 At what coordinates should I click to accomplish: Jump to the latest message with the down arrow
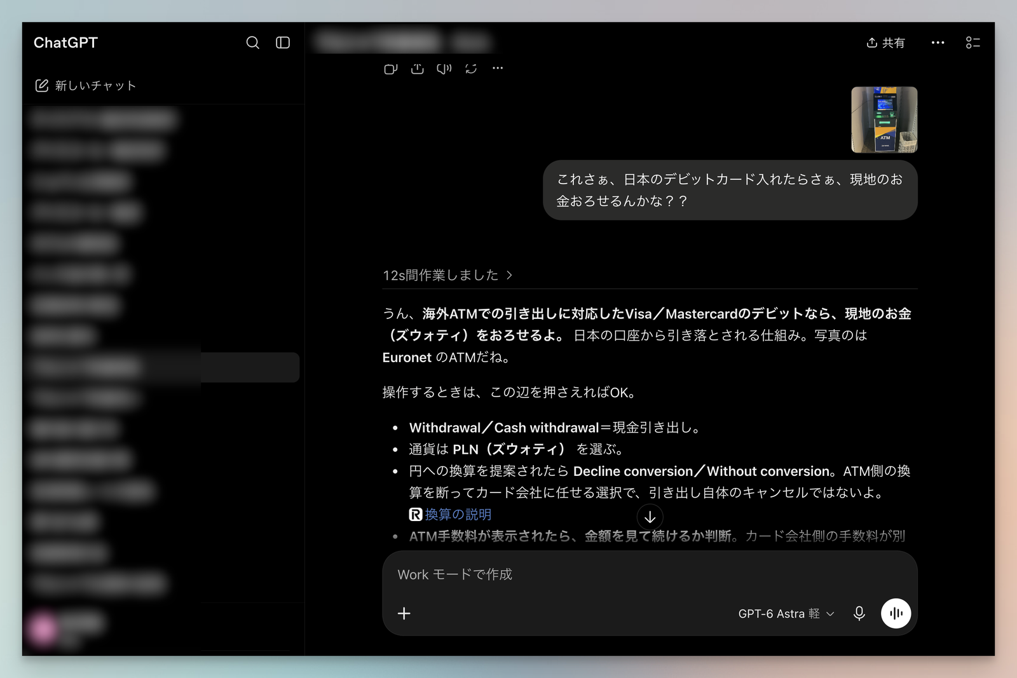(650, 517)
